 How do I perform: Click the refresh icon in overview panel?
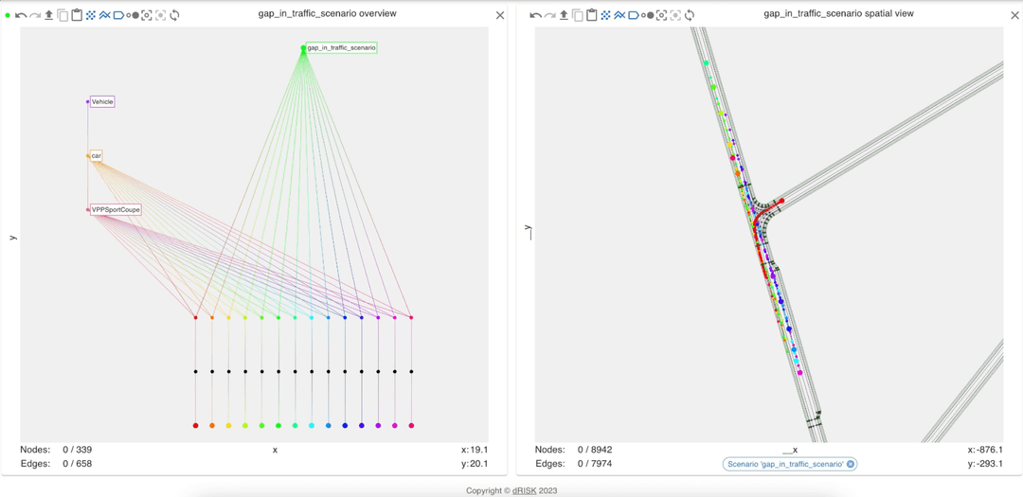[x=175, y=15]
